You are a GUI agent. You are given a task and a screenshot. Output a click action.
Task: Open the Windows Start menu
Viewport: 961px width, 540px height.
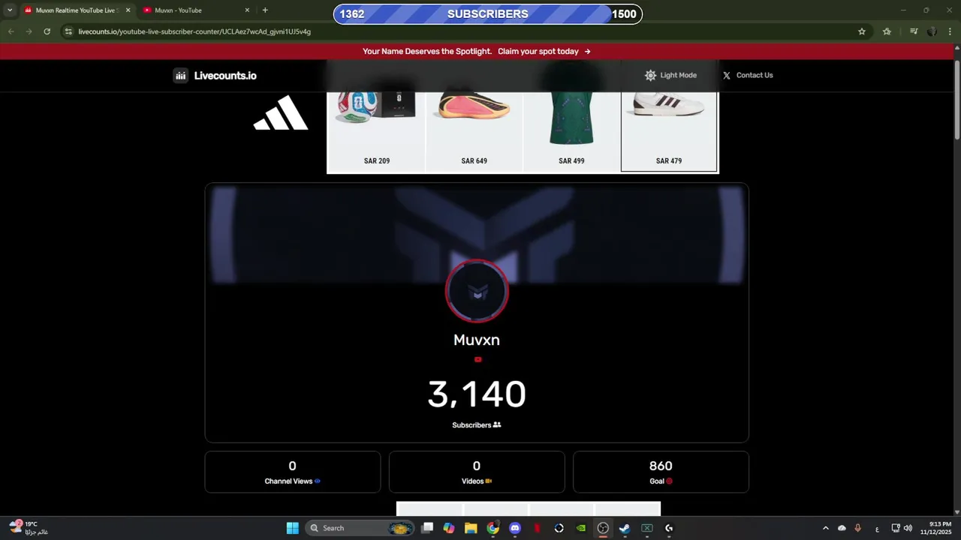pyautogui.click(x=292, y=528)
